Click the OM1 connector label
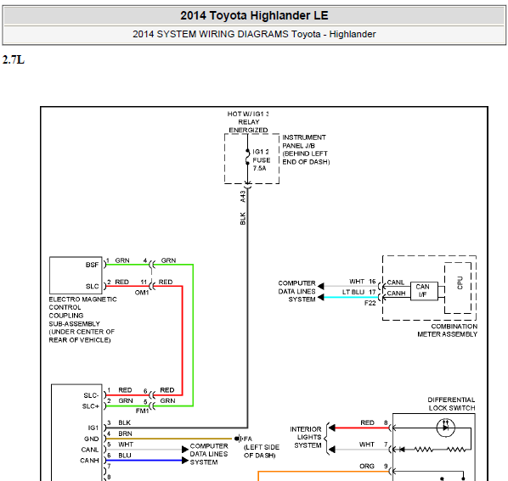508x481 pixels. (x=142, y=293)
